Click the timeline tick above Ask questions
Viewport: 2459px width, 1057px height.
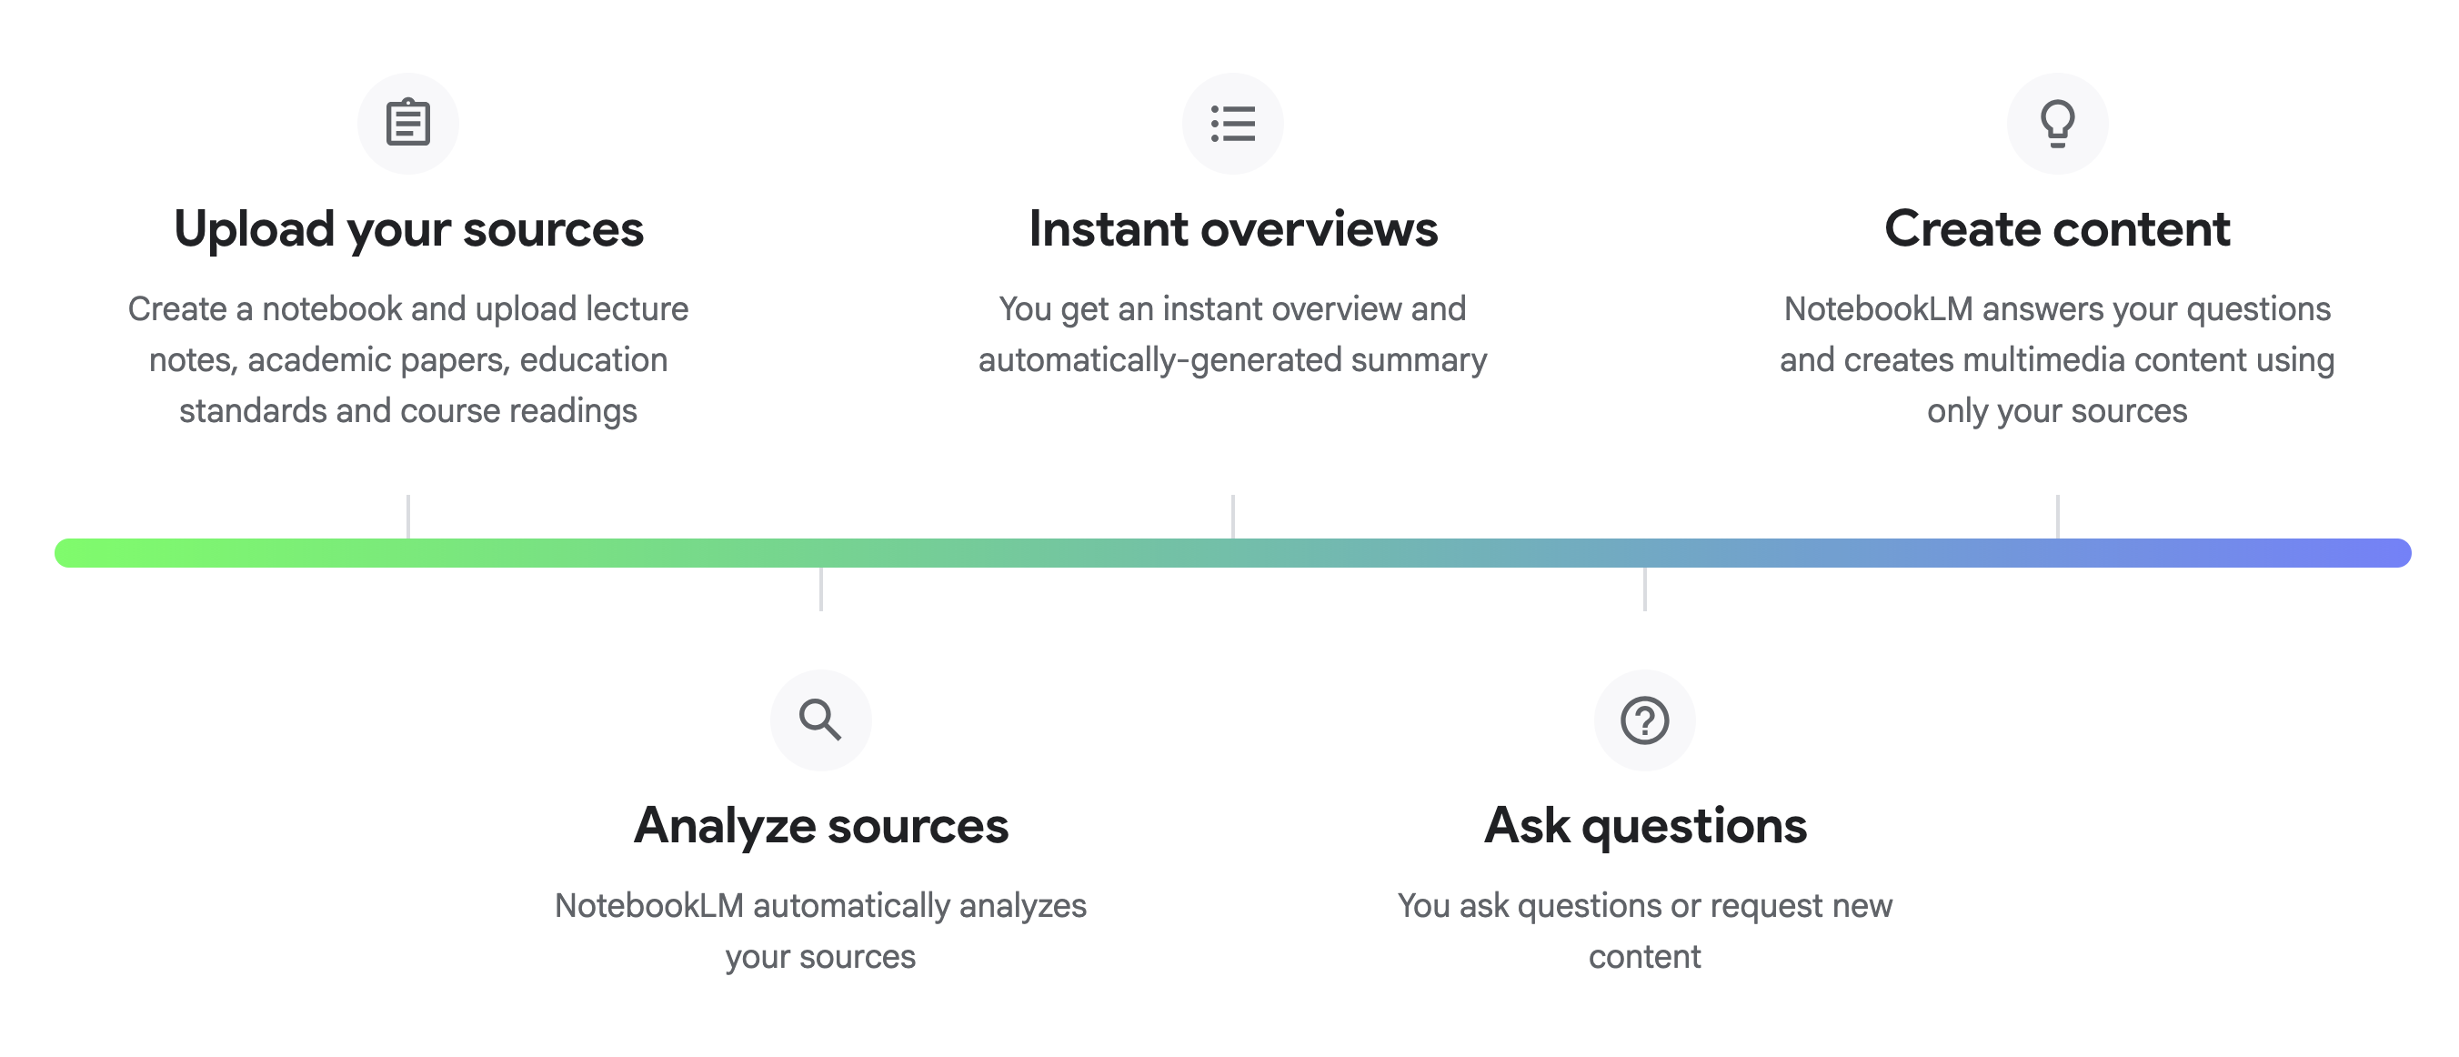pos(1644,590)
